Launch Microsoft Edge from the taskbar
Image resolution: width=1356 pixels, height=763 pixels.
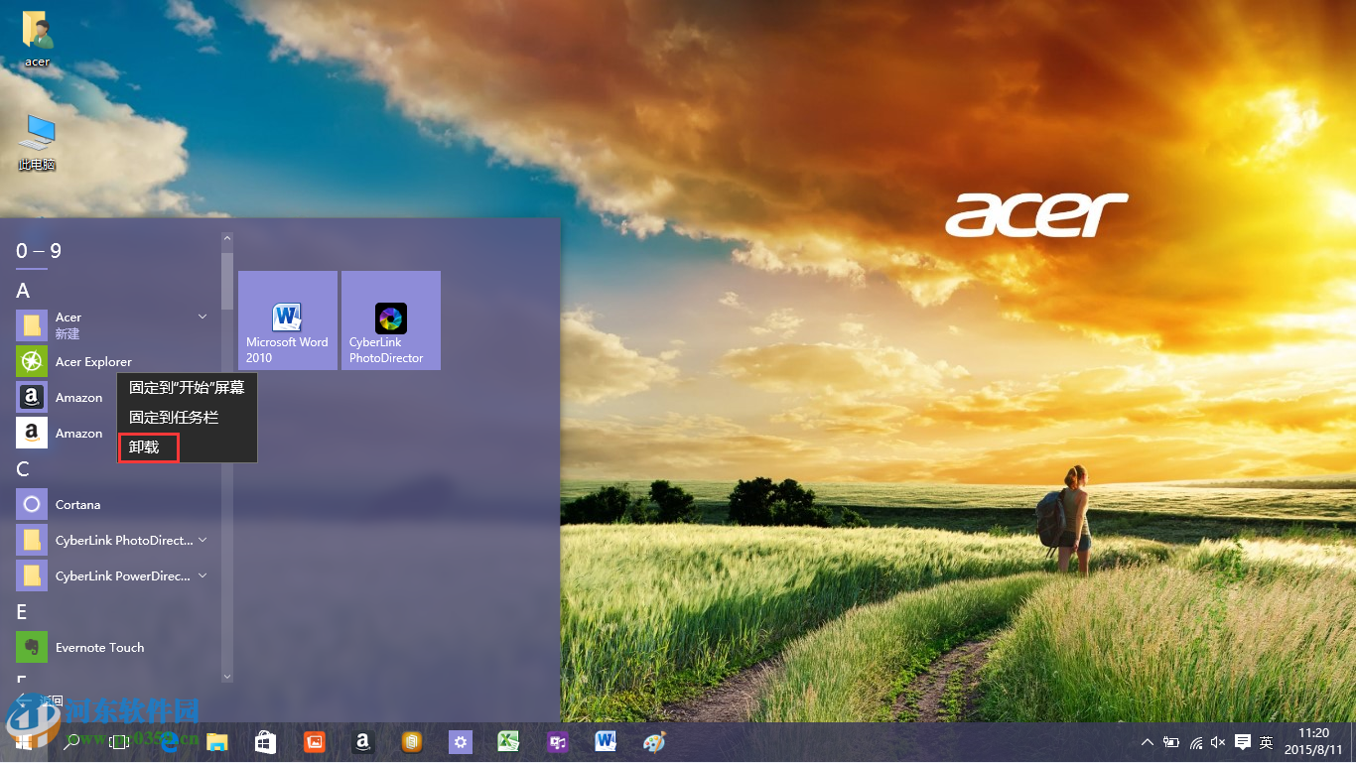coord(169,741)
